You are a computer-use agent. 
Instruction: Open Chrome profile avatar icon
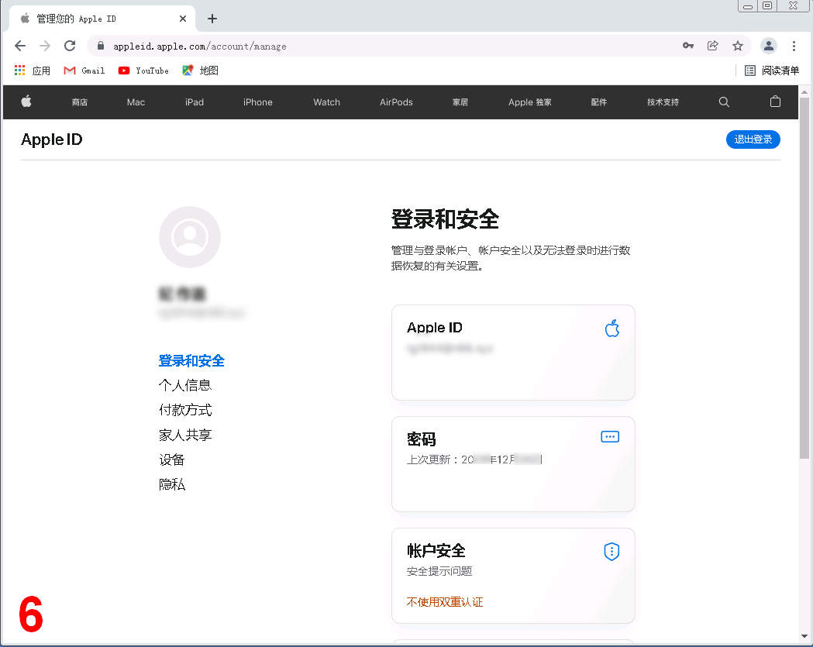(x=768, y=46)
